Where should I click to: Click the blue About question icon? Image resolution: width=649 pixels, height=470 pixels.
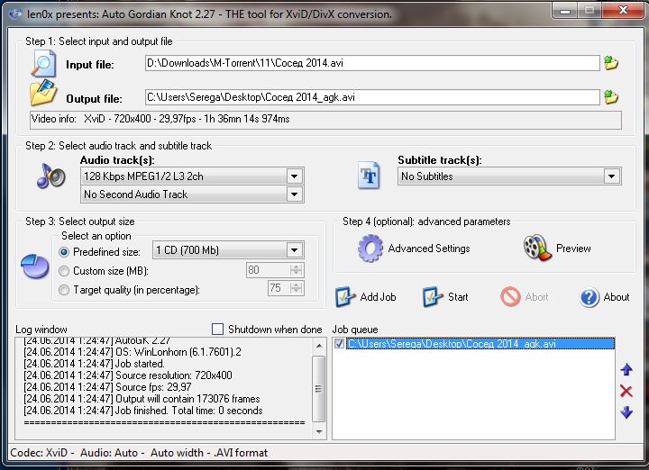click(x=589, y=297)
